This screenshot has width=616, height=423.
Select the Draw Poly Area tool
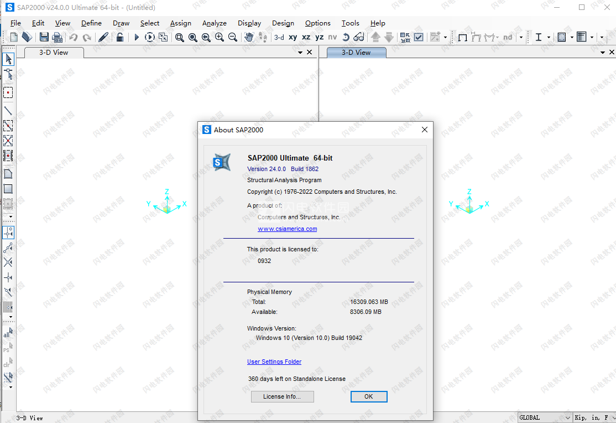(x=8, y=173)
